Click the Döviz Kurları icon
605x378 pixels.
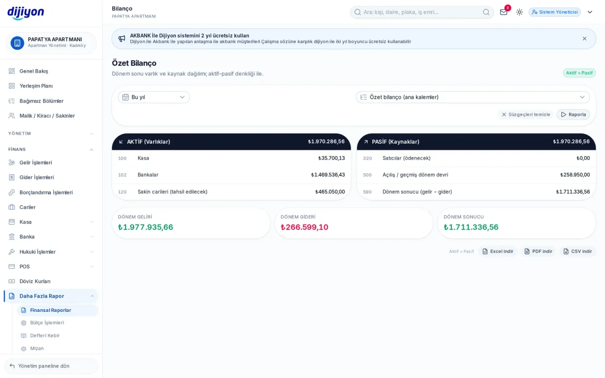(x=12, y=281)
